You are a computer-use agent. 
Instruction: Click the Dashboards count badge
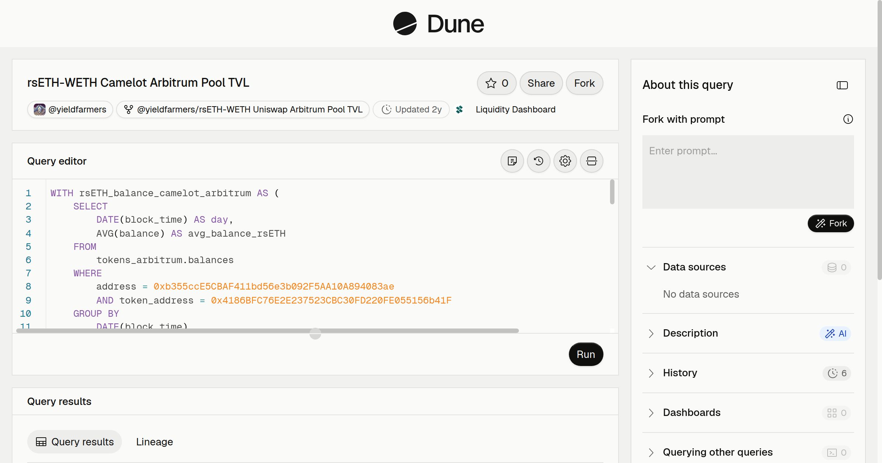click(x=836, y=413)
